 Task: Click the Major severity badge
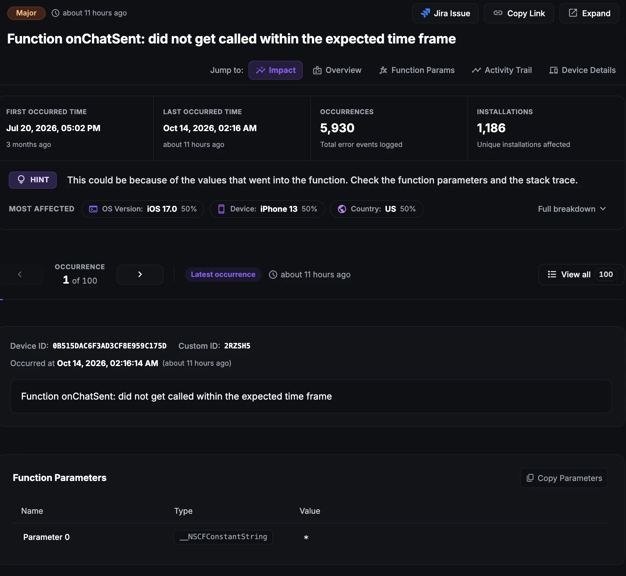26,13
